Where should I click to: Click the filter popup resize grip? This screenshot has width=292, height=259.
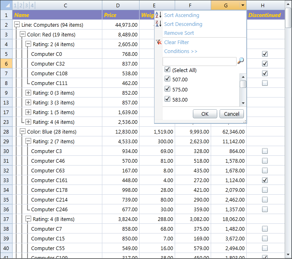click(x=245, y=122)
